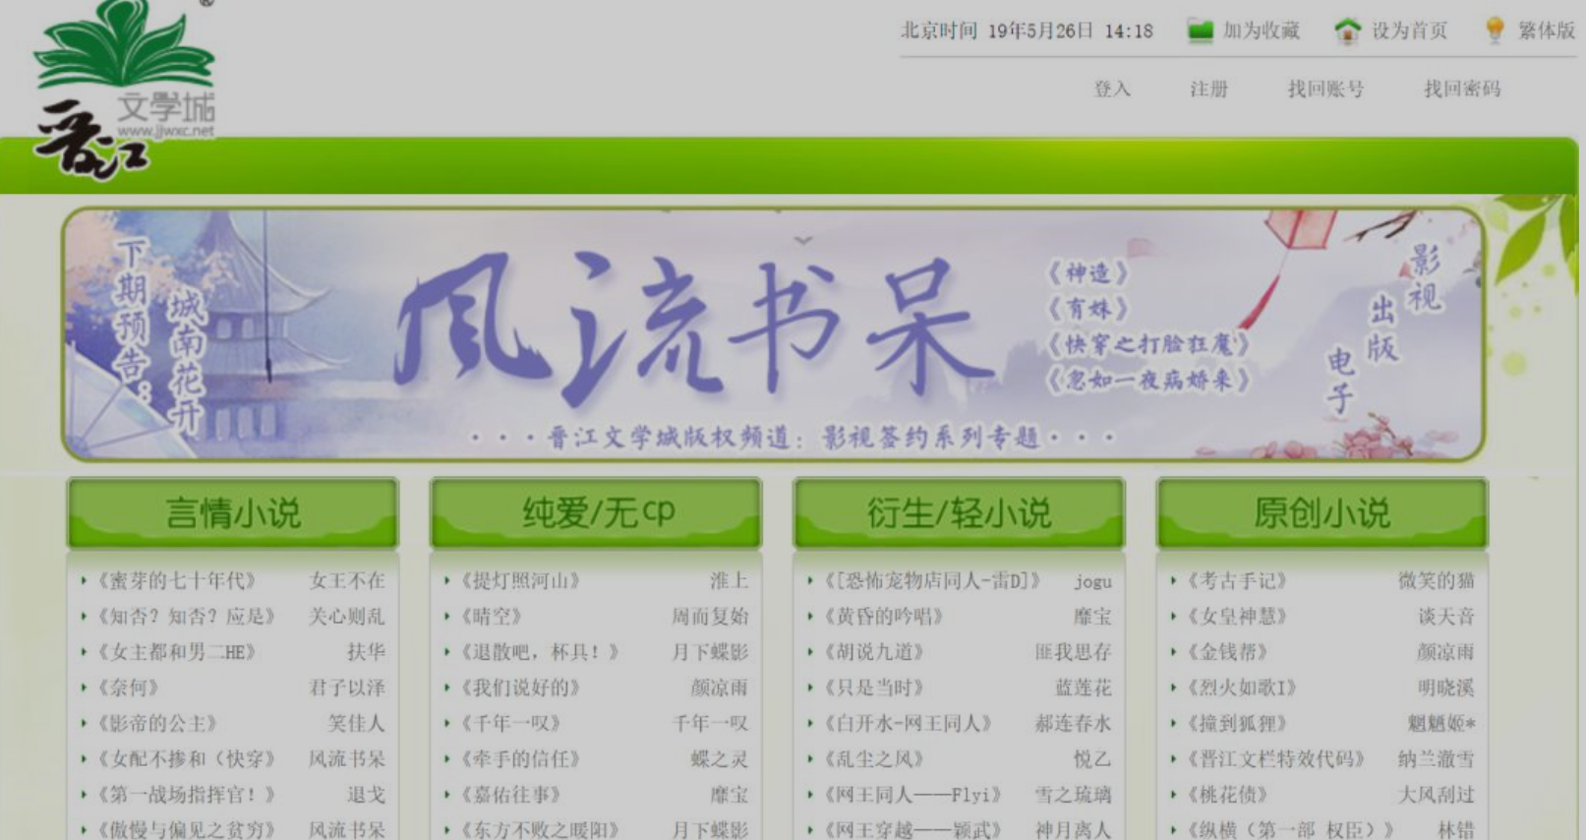Open novel 《女皇神慧》

(x=1236, y=617)
